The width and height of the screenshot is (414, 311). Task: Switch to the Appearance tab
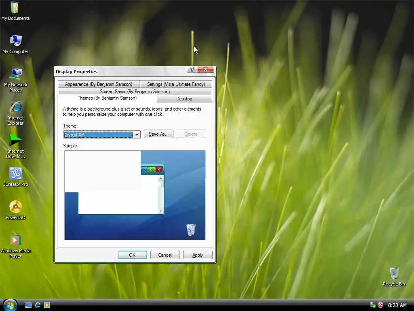point(99,84)
